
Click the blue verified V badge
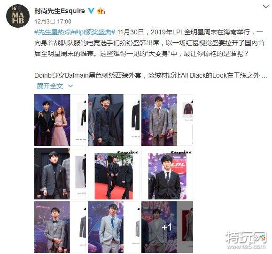(x=91, y=11)
